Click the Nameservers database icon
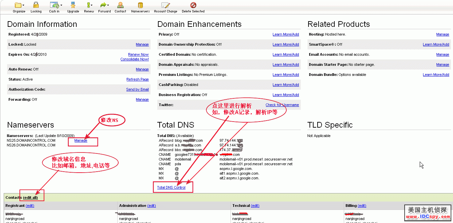453x223 pixels. coord(140,5)
